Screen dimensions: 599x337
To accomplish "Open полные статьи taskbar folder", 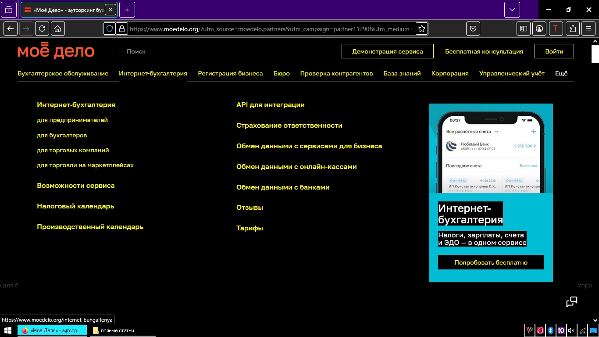I will (x=123, y=330).
